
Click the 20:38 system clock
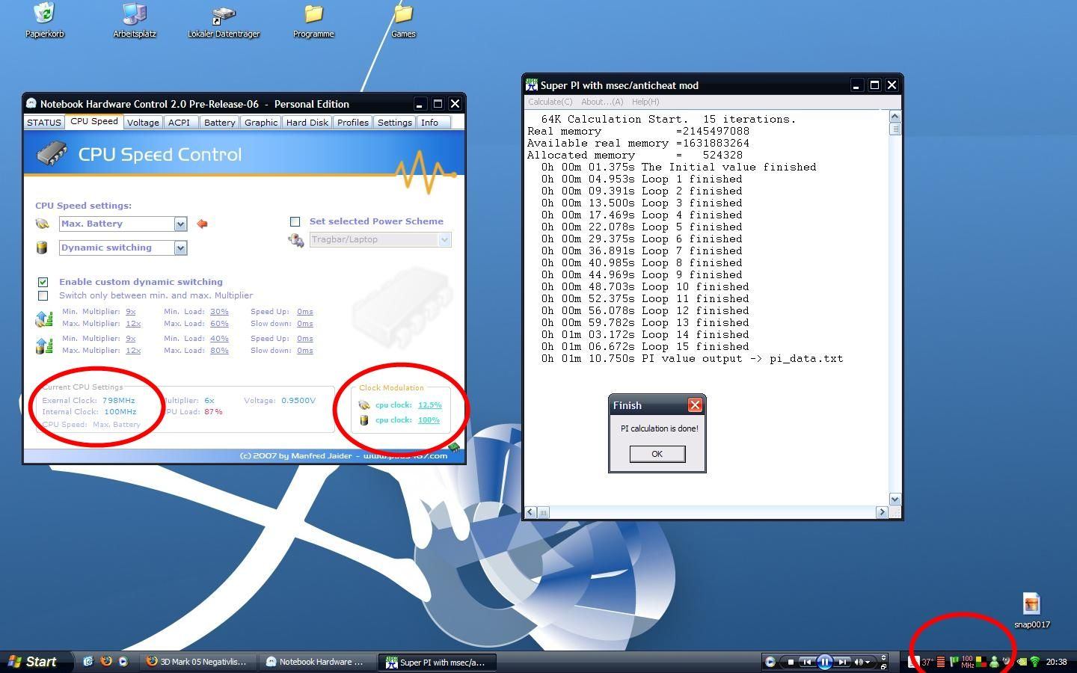click(1056, 662)
